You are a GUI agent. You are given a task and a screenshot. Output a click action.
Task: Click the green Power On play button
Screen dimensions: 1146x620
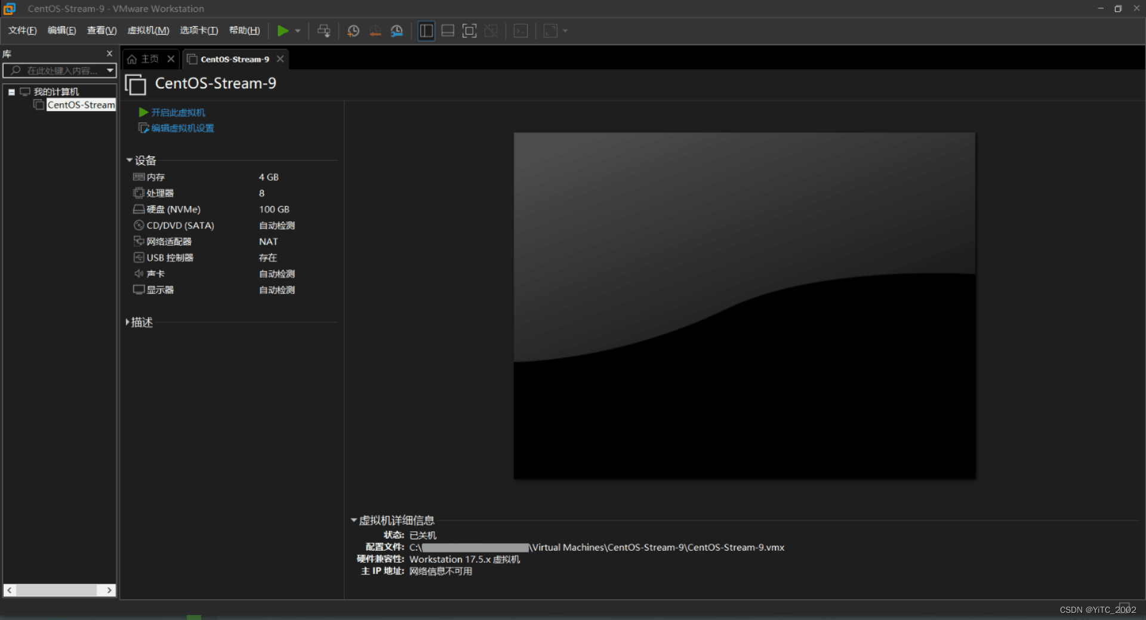click(283, 30)
